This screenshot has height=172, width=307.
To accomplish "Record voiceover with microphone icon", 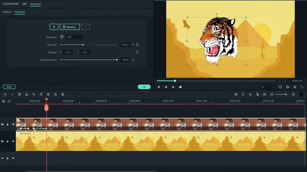I will 250,95.
